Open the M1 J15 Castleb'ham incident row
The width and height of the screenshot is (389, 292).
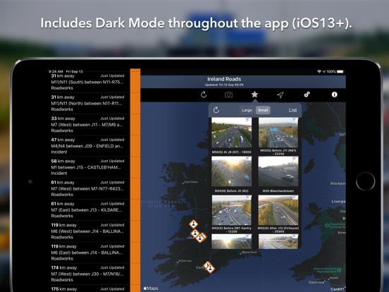(x=89, y=167)
